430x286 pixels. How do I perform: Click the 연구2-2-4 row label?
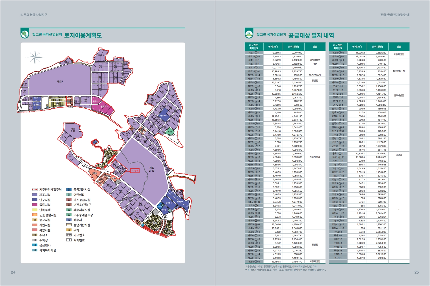(338, 105)
